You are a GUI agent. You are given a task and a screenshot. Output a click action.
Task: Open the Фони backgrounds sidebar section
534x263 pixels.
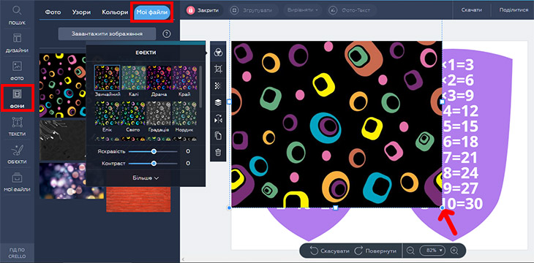(x=17, y=99)
